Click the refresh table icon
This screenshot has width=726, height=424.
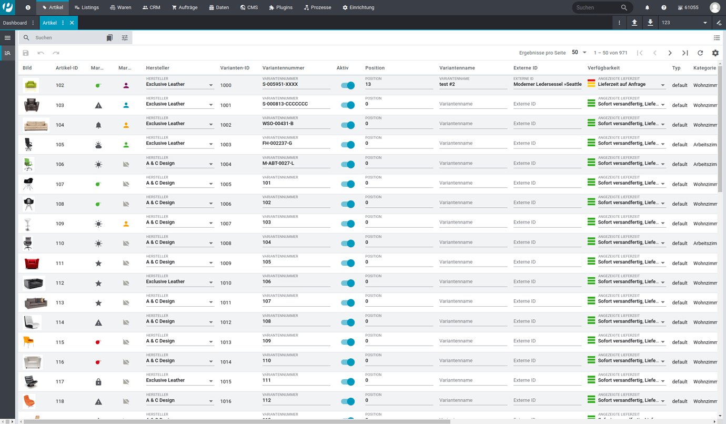point(700,53)
